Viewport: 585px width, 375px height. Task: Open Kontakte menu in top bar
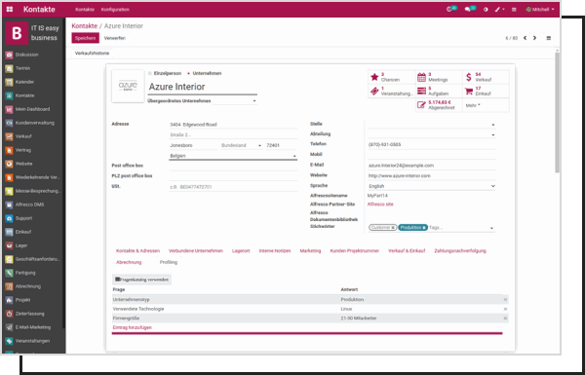click(x=85, y=10)
